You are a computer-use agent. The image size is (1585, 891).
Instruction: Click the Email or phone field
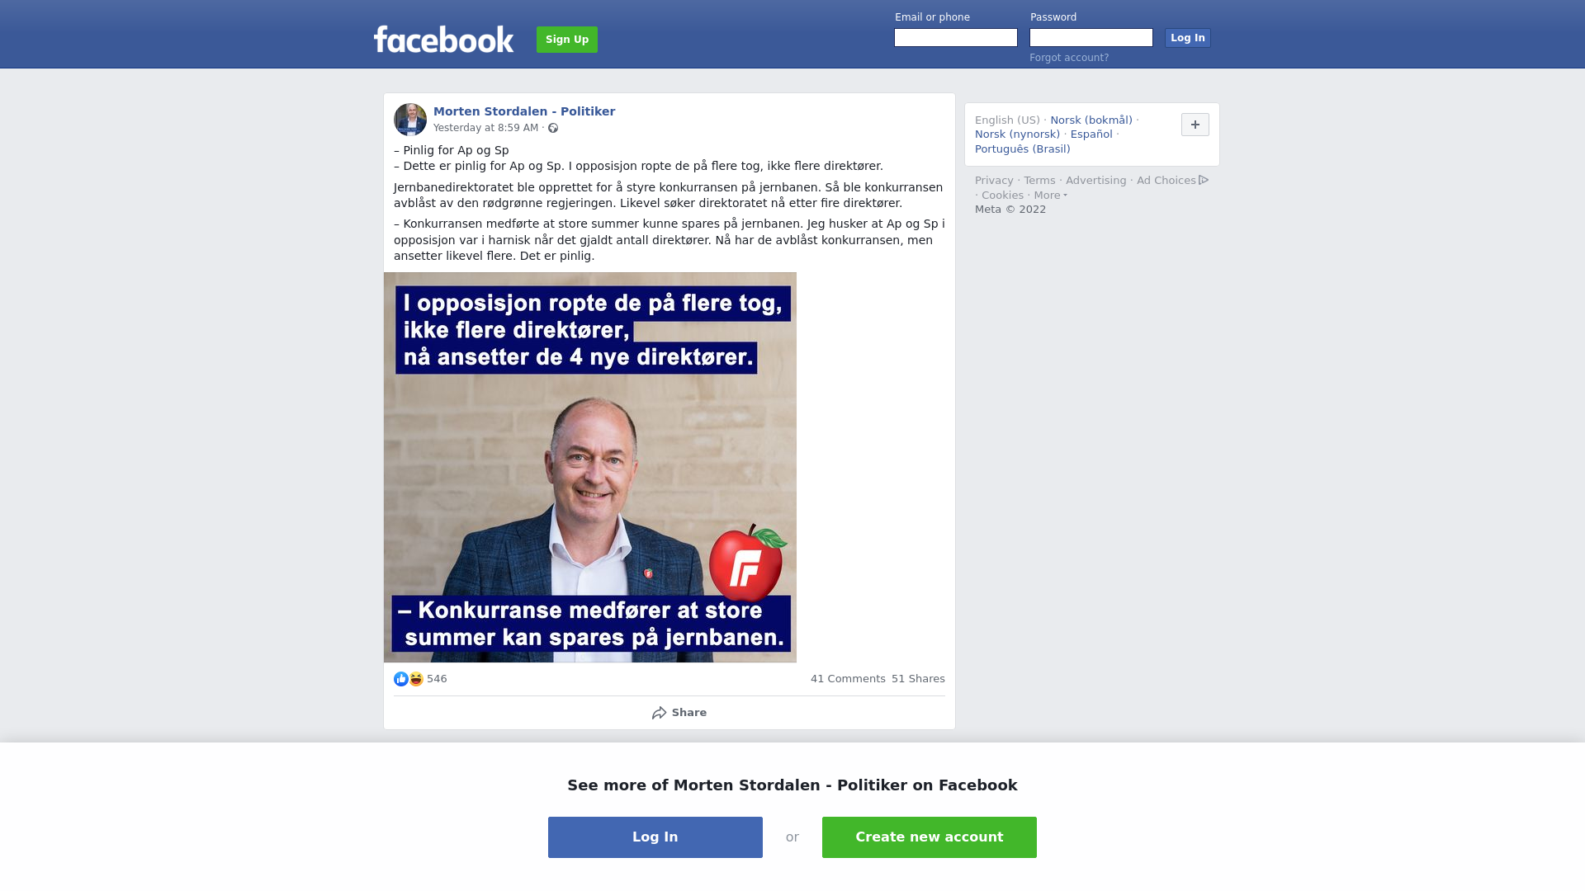click(x=956, y=38)
